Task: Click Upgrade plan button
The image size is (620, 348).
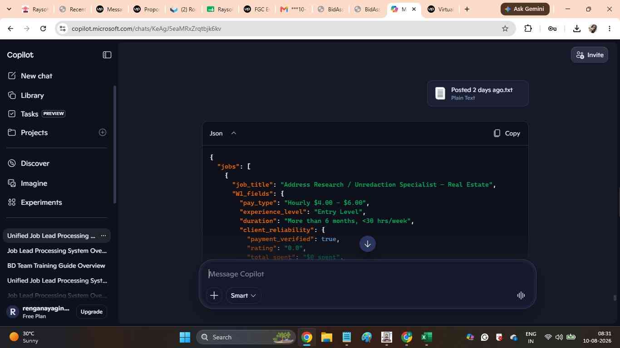Action: tap(91, 312)
